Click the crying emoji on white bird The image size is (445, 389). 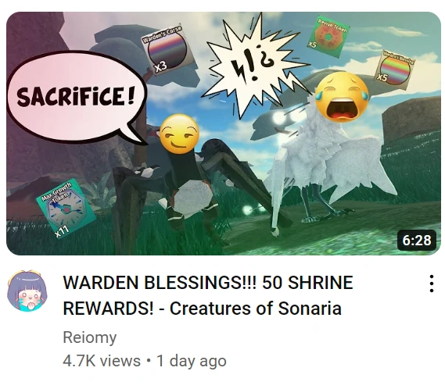342,97
